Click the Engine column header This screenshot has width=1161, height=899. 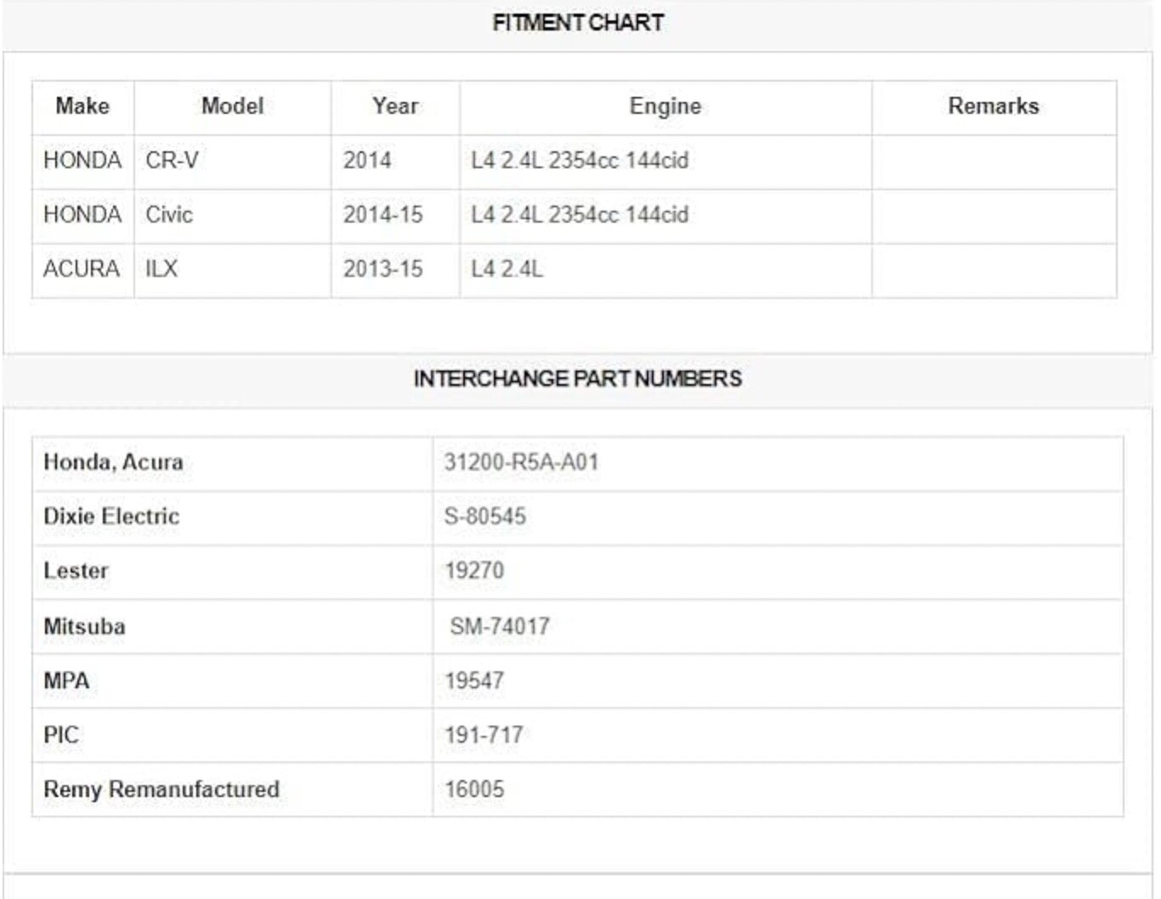[665, 106]
